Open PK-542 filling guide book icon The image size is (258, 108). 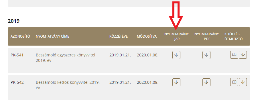pyautogui.click(x=234, y=82)
